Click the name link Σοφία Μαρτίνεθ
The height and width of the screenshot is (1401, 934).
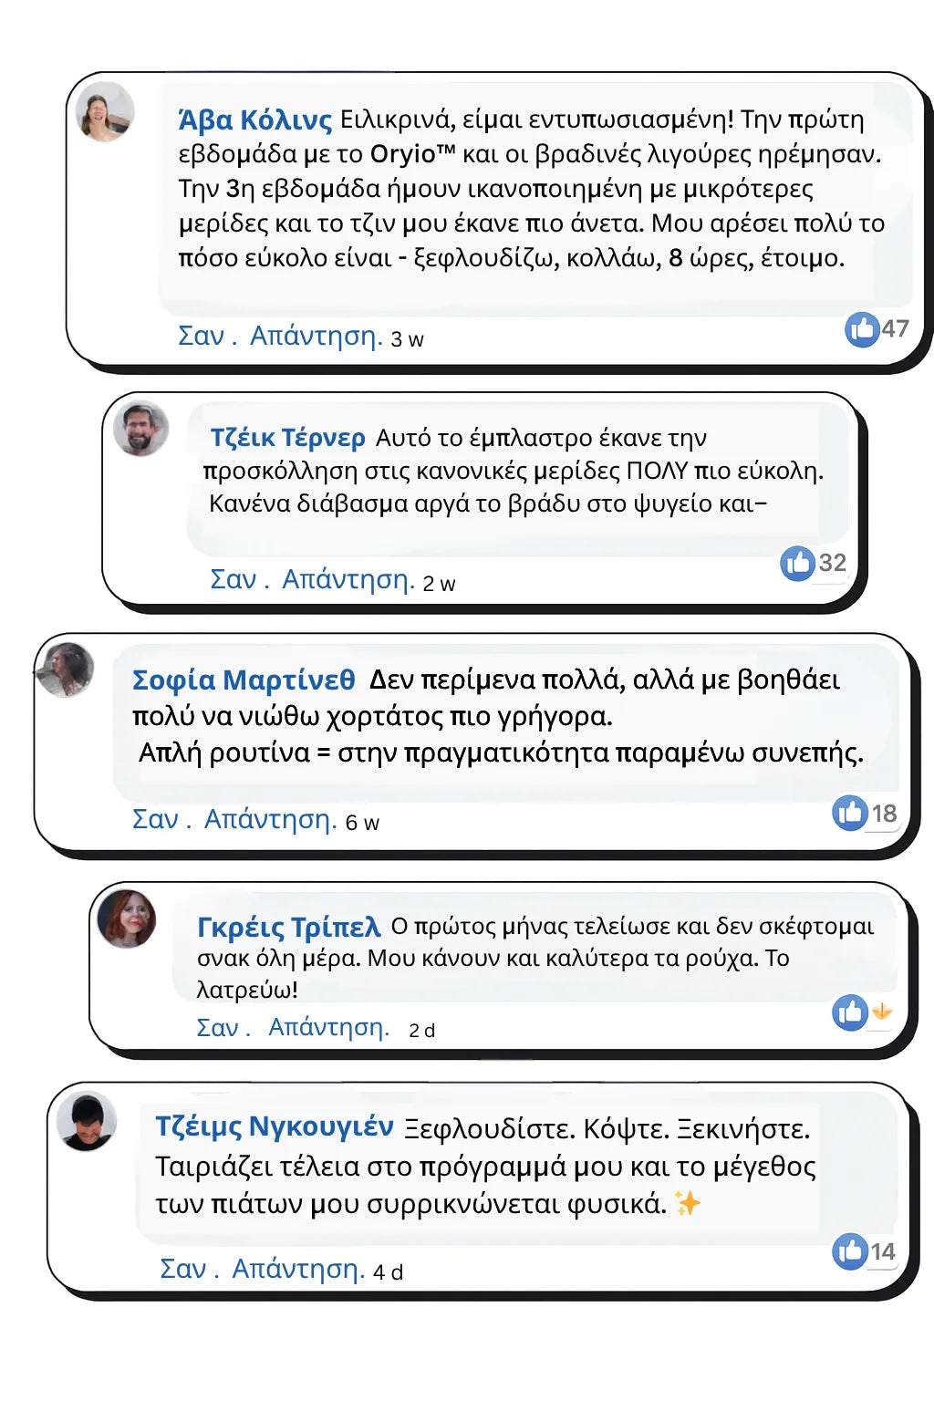click(244, 680)
